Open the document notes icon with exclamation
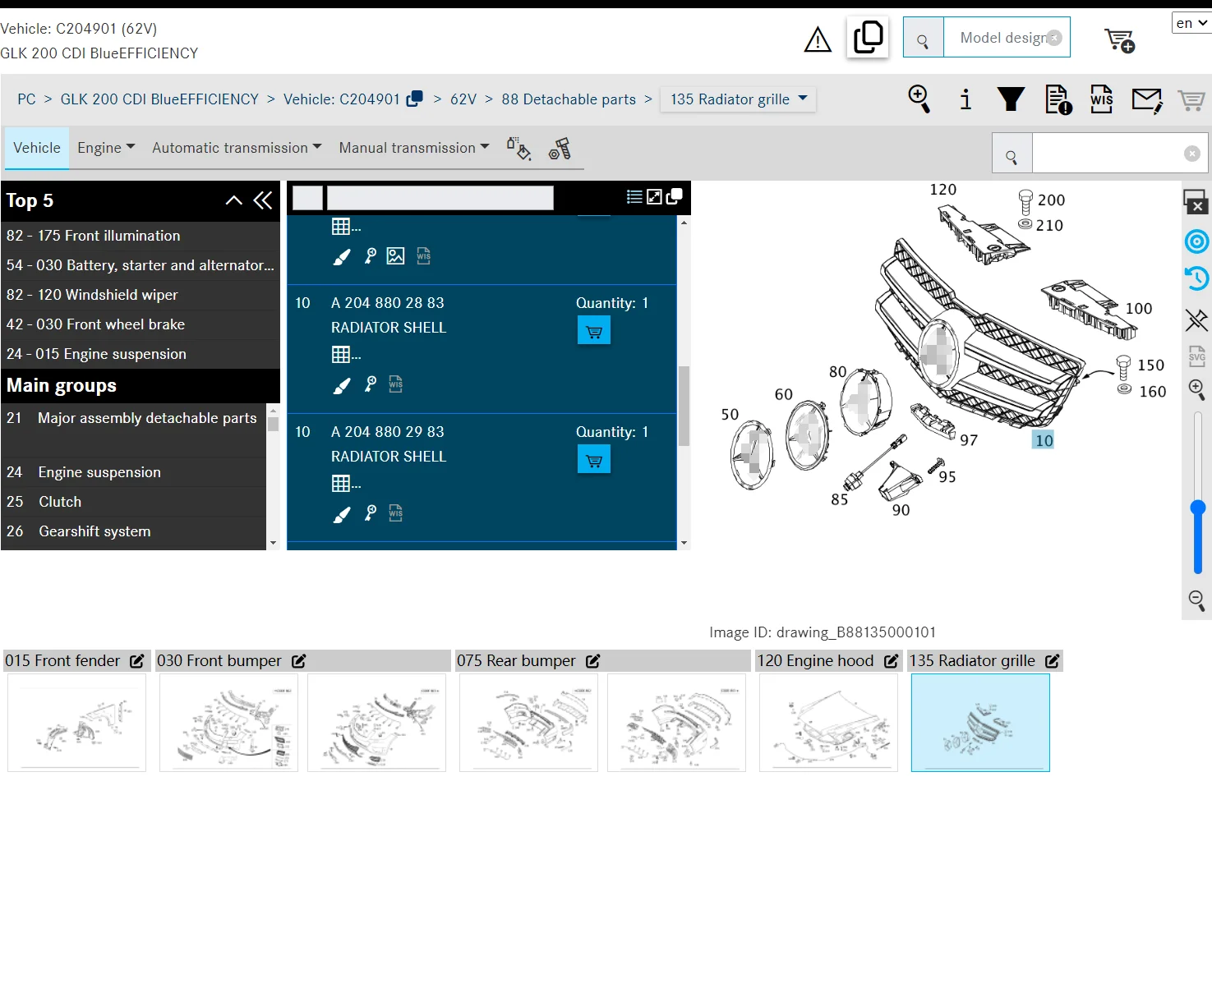Viewport: 1212px width, 988px height. pyautogui.click(x=1058, y=99)
